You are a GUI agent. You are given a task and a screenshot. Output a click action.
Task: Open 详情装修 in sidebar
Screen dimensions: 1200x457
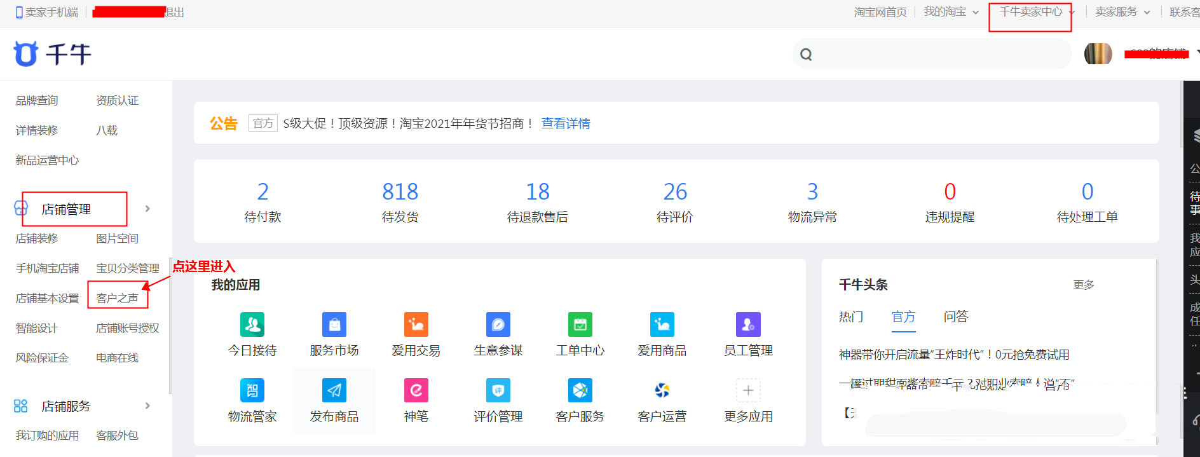(x=37, y=130)
